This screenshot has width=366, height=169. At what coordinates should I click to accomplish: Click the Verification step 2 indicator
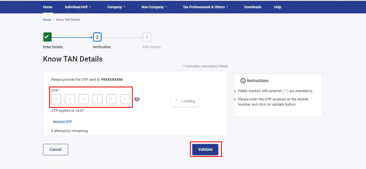click(x=97, y=37)
